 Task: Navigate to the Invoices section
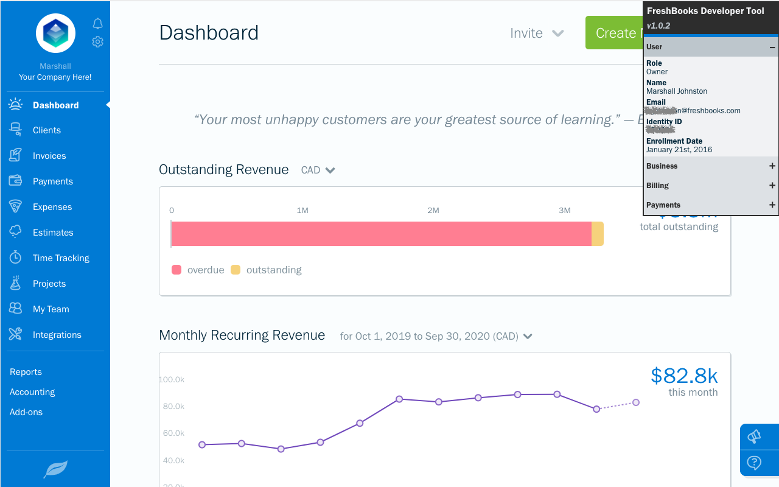coord(49,155)
